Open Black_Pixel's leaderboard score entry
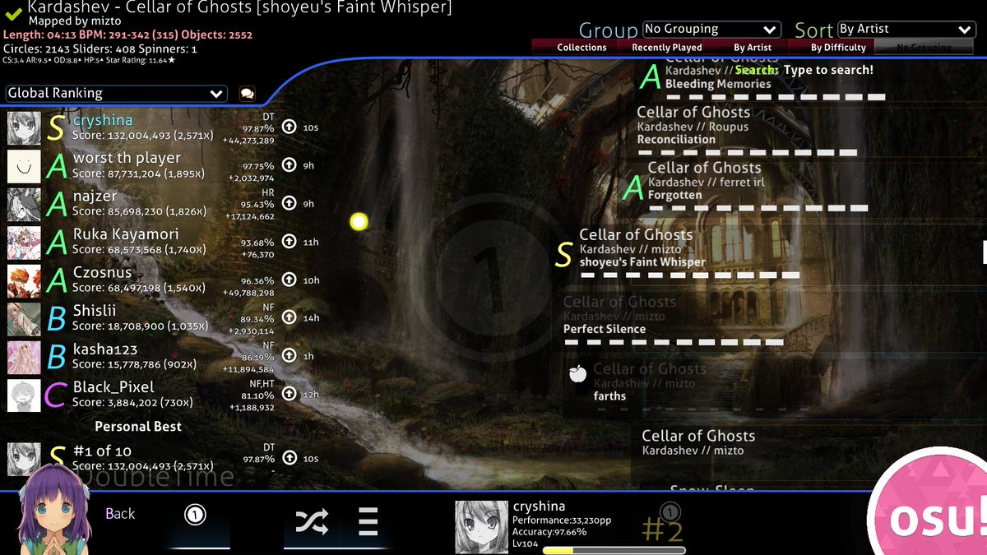Image resolution: width=987 pixels, height=555 pixels. coord(164,395)
